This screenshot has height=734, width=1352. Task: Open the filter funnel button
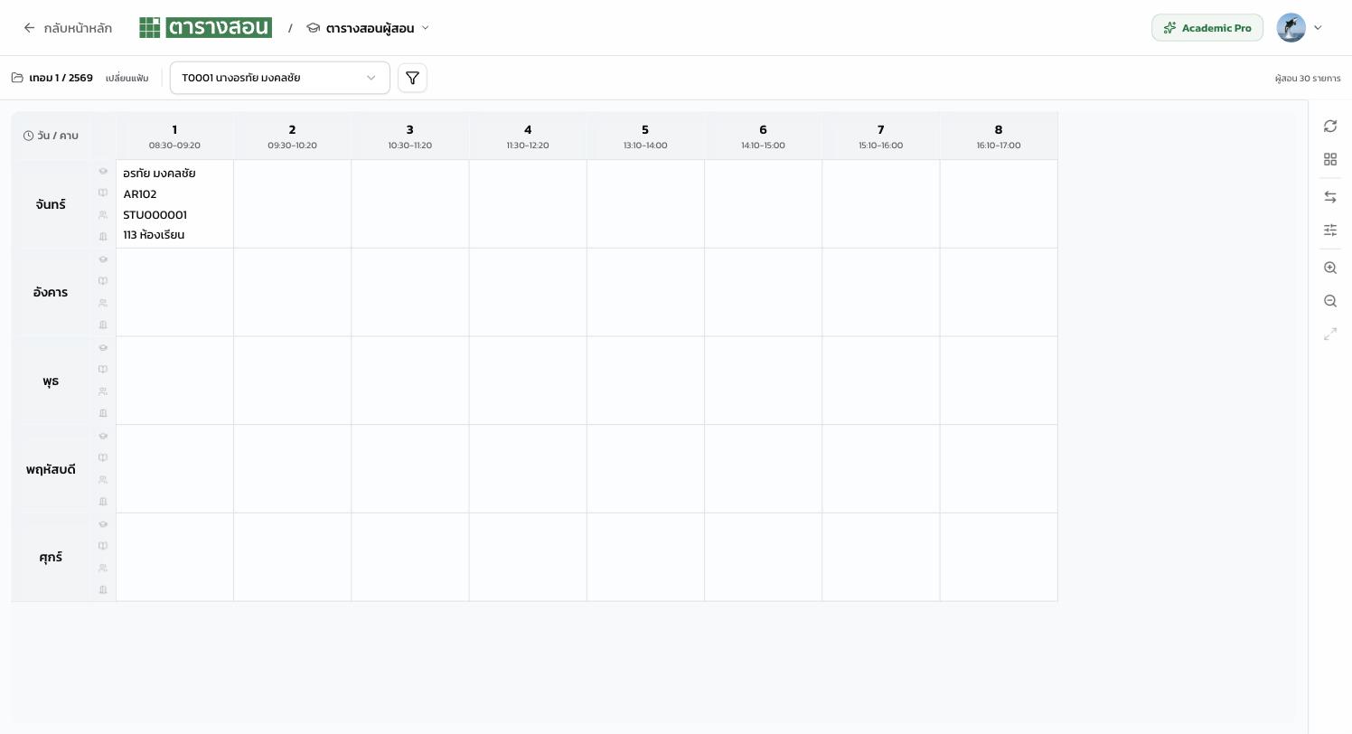click(x=412, y=78)
